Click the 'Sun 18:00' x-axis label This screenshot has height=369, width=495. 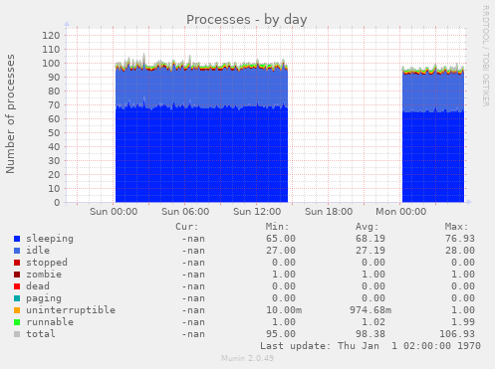(x=329, y=212)
